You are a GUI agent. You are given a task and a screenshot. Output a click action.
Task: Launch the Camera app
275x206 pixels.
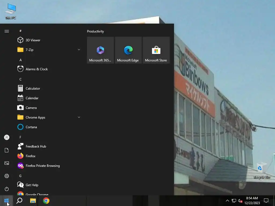click(x=49, y=108)
